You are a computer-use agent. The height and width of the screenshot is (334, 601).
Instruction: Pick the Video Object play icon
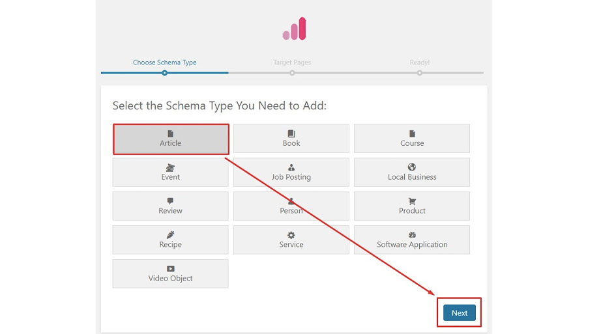(x=171, y=269)
